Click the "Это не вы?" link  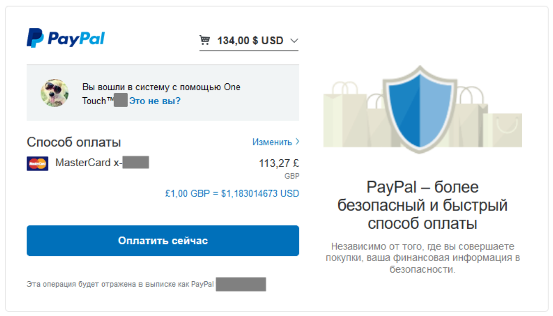[155, 101]
